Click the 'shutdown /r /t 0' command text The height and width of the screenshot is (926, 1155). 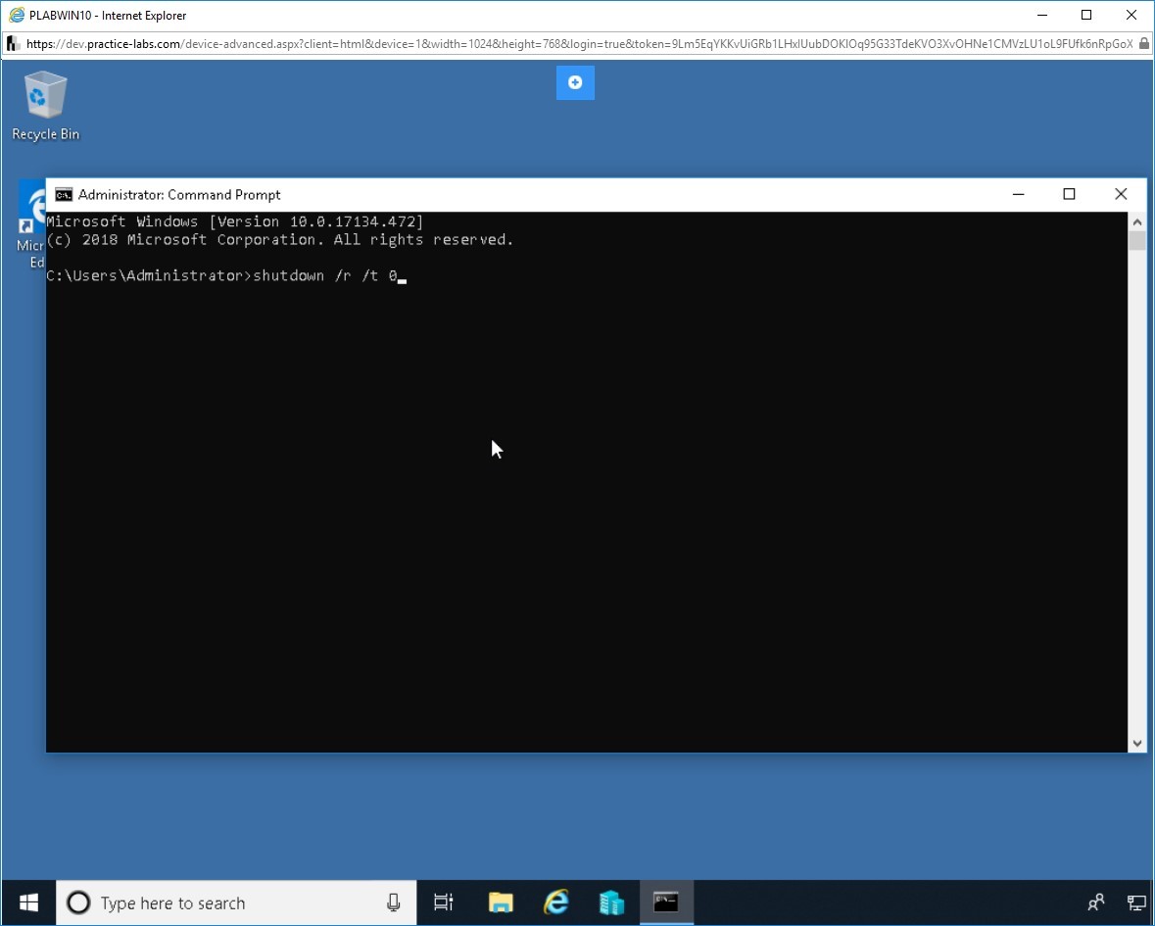point(325,275)
